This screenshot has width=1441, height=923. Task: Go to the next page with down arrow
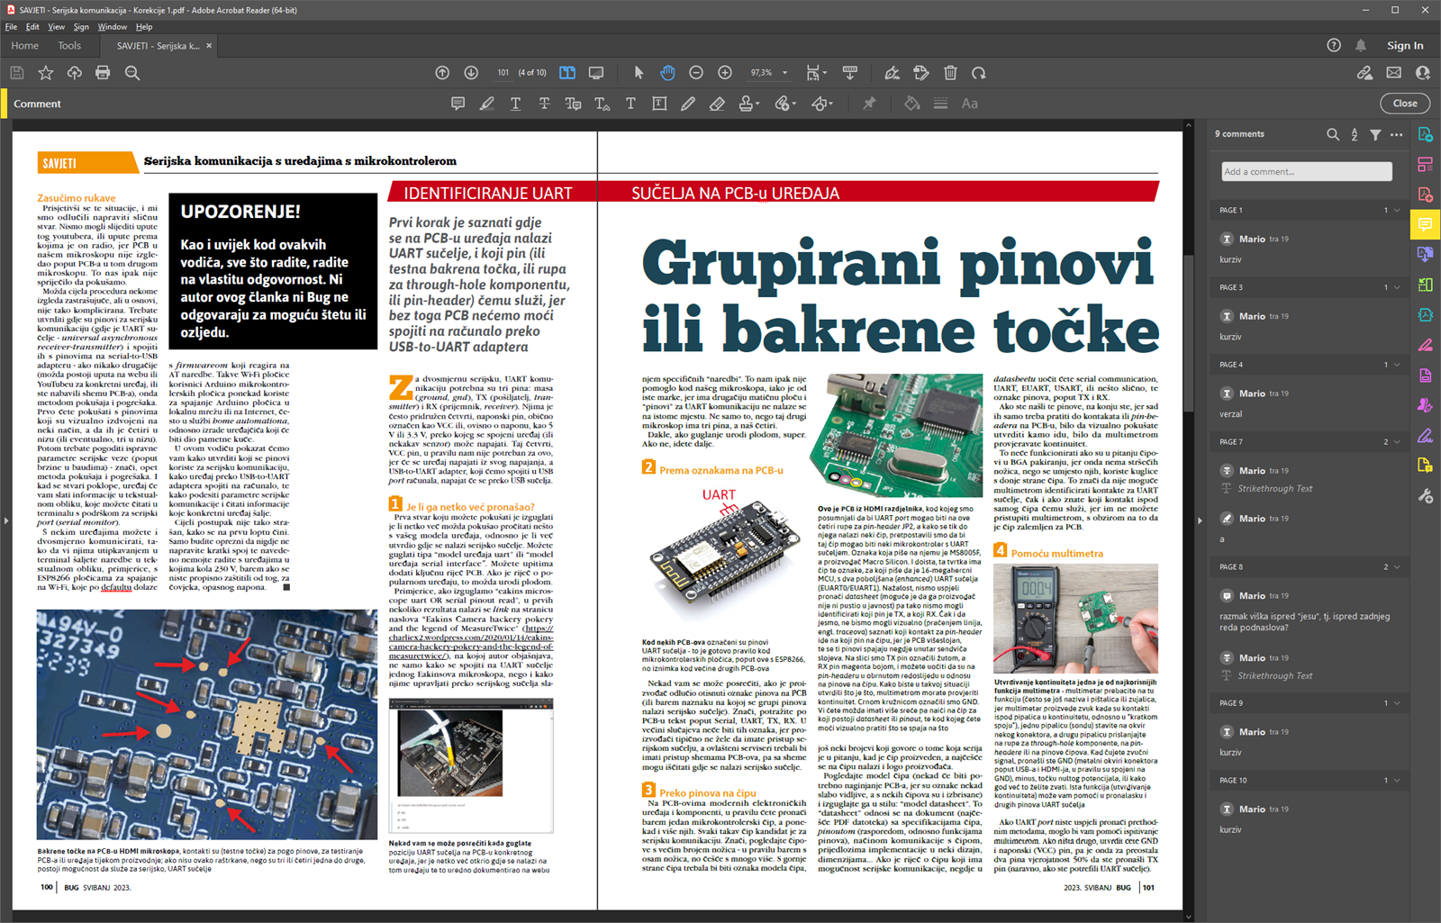471,73
